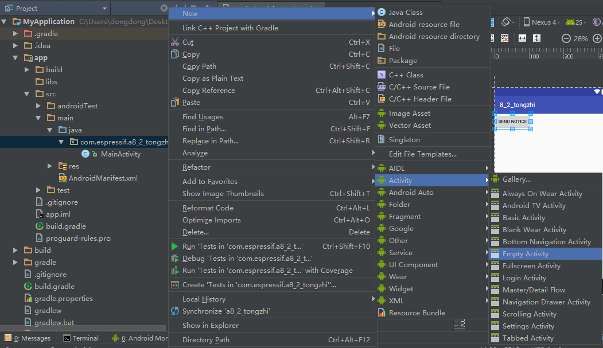This screenshot has height=348, width=603.
Task: Expand the root-level gradle folder
Action: pos(15,263)
